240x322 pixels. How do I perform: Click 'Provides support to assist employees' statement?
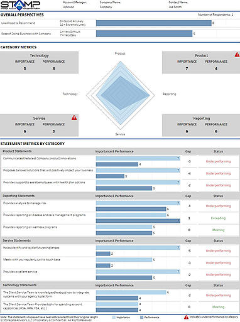44,183
